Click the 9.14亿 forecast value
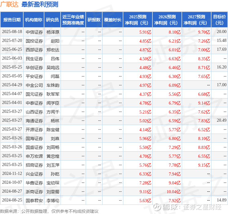This screenshot has width=228, height=214. (x=204, y=103)
